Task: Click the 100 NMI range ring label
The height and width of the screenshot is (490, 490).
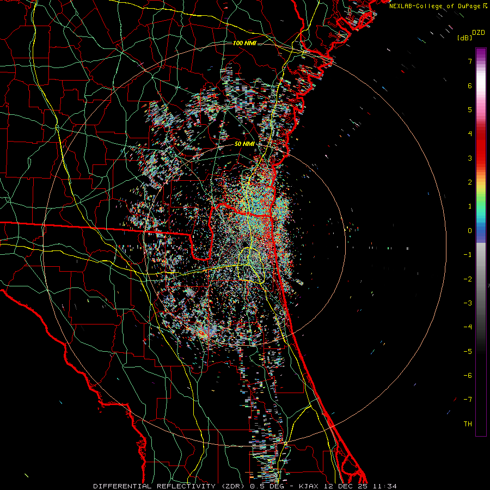Action: pyautogui.click(x=244, y=43)
